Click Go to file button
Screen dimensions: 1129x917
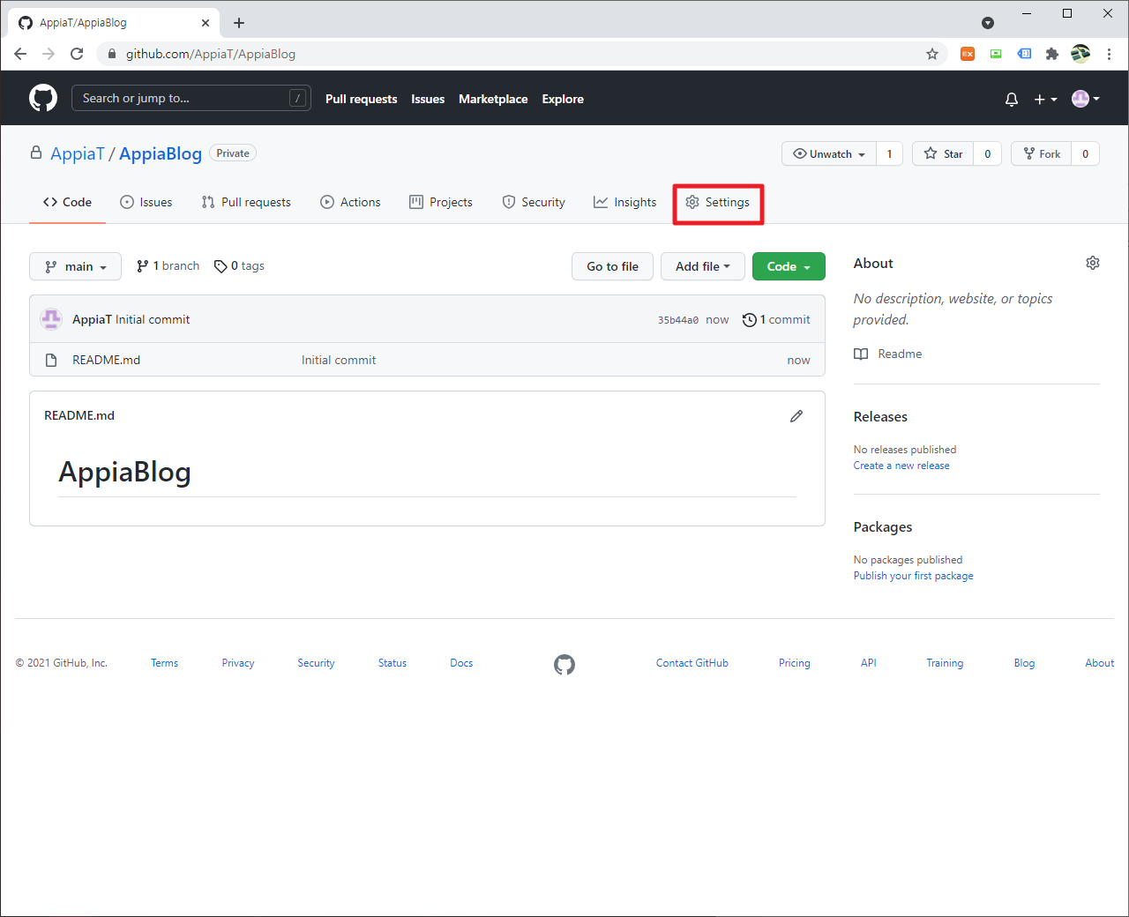[x=612, y=266]
